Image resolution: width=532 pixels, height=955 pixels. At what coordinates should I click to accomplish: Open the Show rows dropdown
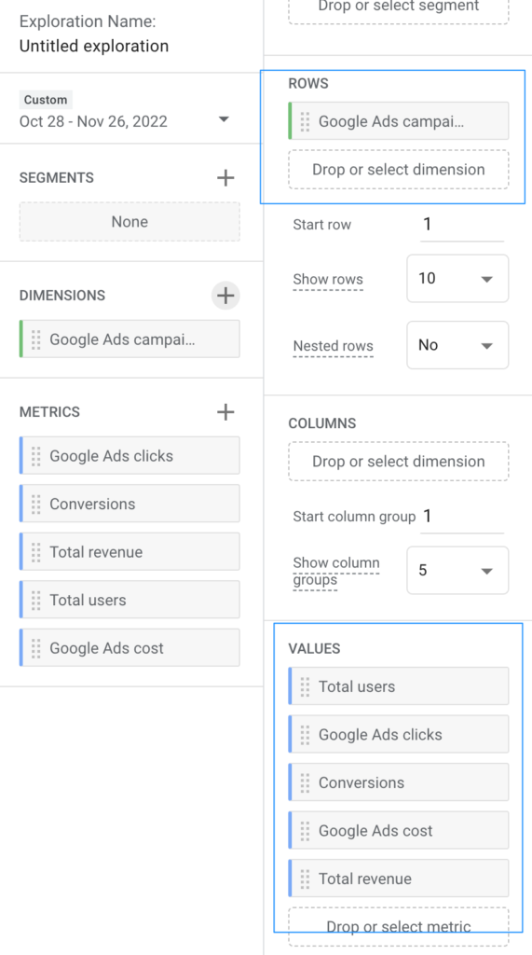pyautogui.click(x=457, y=278)
